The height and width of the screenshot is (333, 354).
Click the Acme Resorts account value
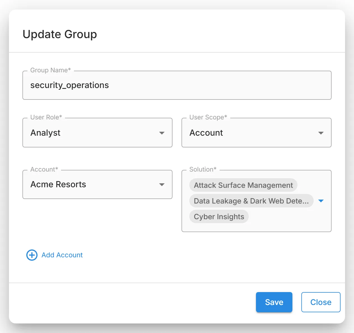(x=58, y=184)
